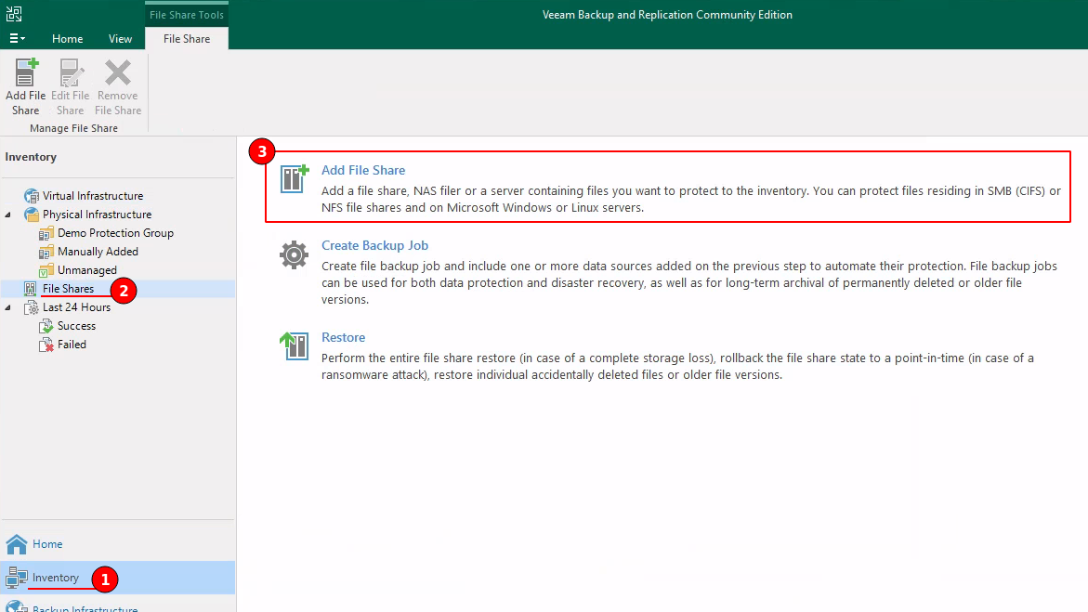Click the Physical Infrastructure folder icon
The image size is (1088, 612).
32,215
